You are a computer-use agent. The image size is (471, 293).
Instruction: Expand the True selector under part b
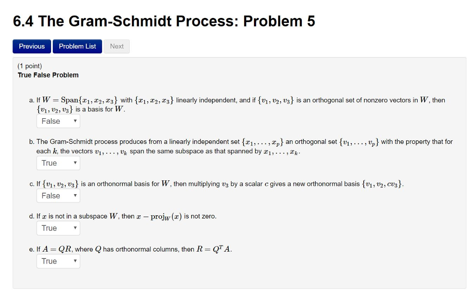(58, 163)
